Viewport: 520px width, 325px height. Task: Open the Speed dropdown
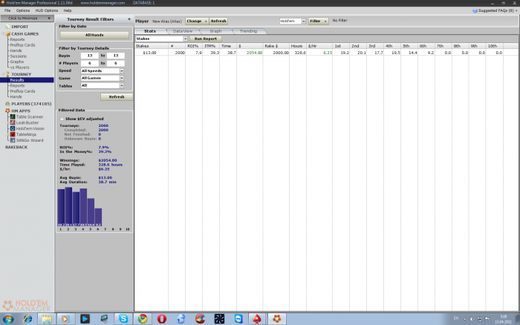click(x=122, y=71)
